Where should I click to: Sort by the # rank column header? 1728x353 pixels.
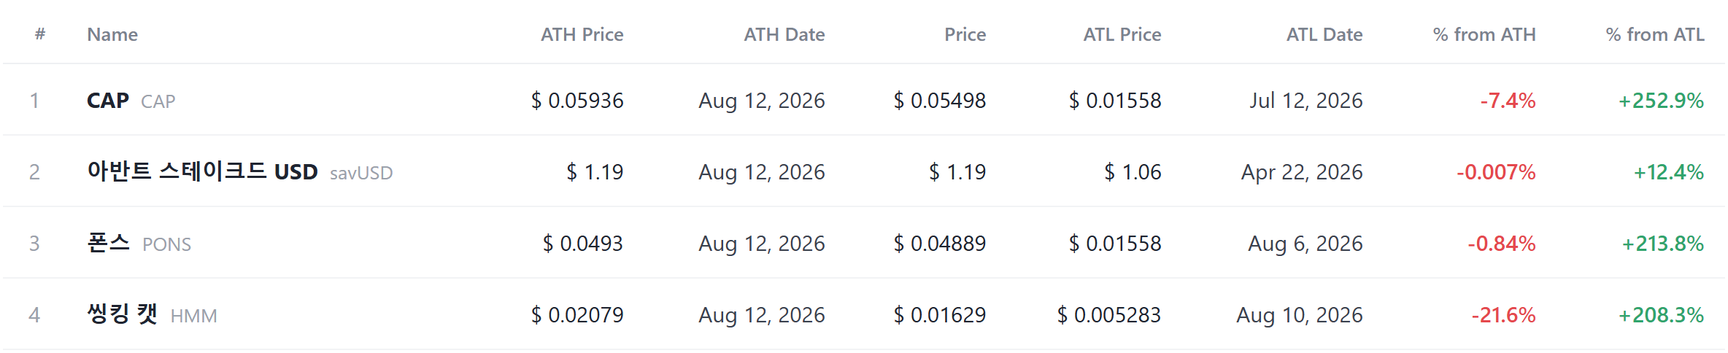[x=40, y=34]
